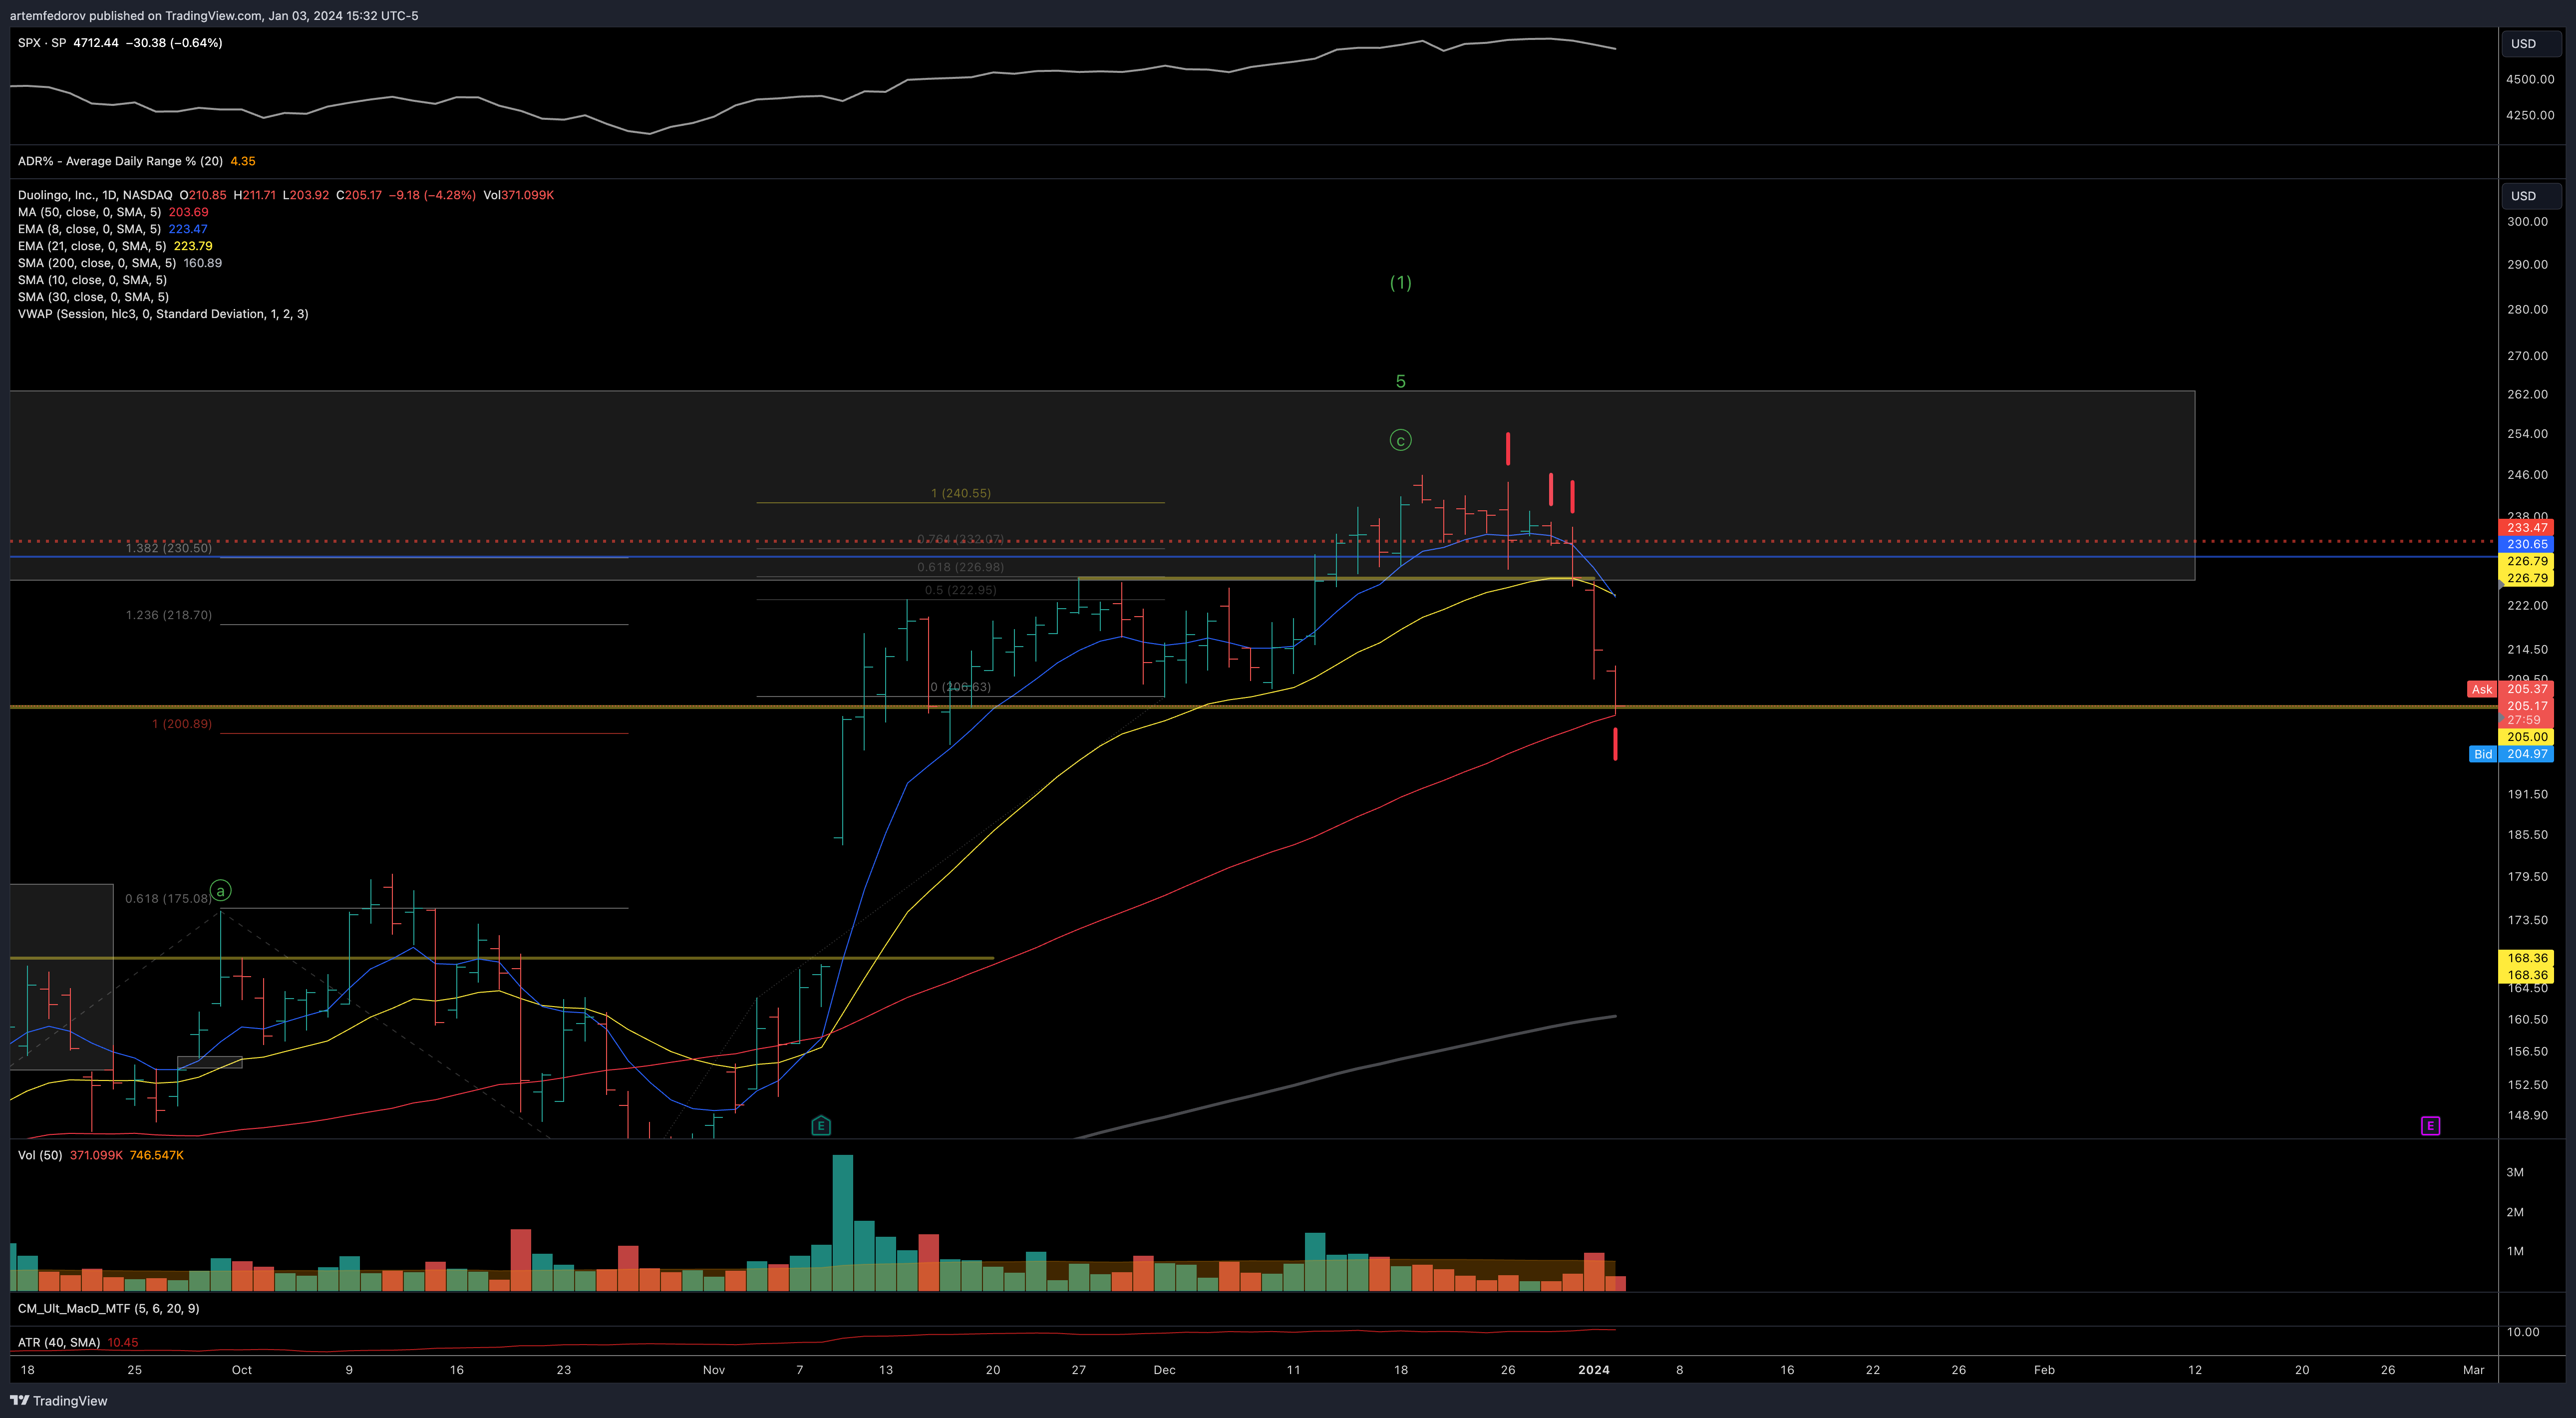Click the 'Mar' label on time axis
The height and width of the screenshot is (1418, 2576).
2473,1370
